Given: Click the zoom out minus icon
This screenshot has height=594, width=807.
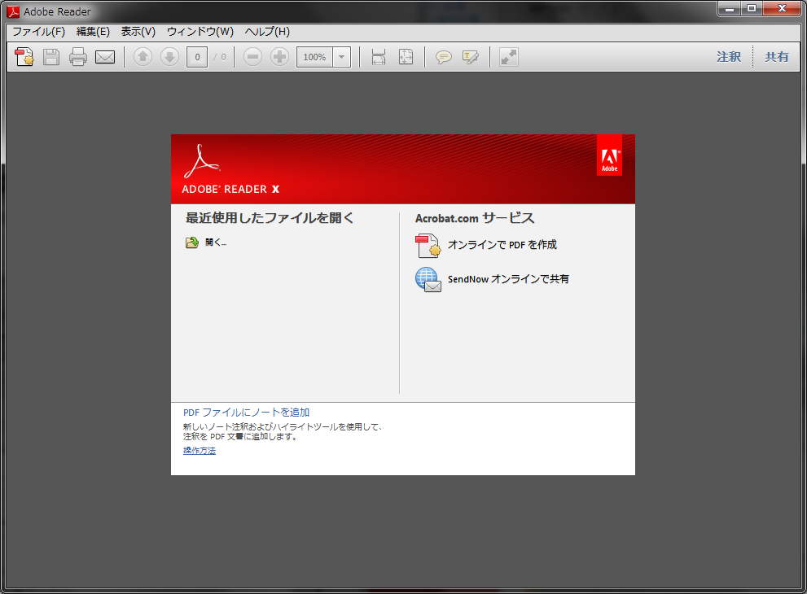Looking at the screenshot, I should (252, 57).
